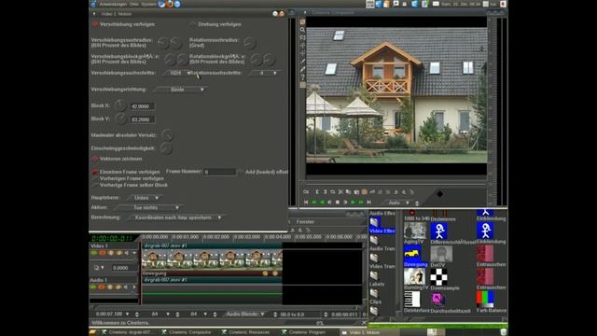This screenshot has width=597, height=336.
Task: Enable Drehung verfolgen checkbox
Action: (x=193, y=24)
